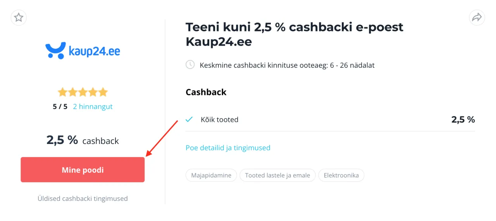Viewport: 496px width, 221px height.
Task: Select the Tooted lastele ja emale tag
Action: [x=277, y=175]
